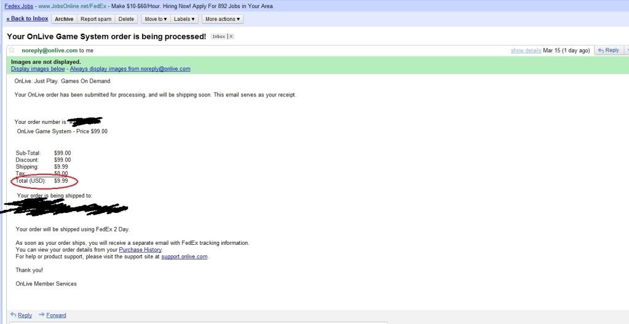Expand the More actions menu
This screenshot has width=629, height=324.
pyautogui.click(x=223, y=19)
